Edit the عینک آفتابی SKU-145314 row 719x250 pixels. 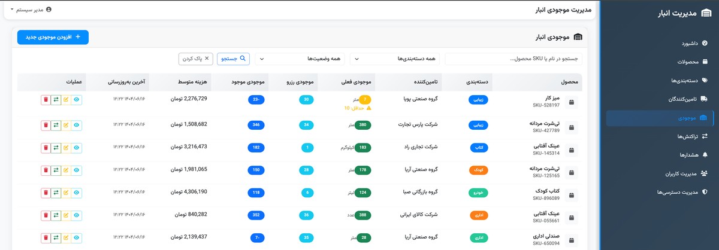click(x=66, y=147)
